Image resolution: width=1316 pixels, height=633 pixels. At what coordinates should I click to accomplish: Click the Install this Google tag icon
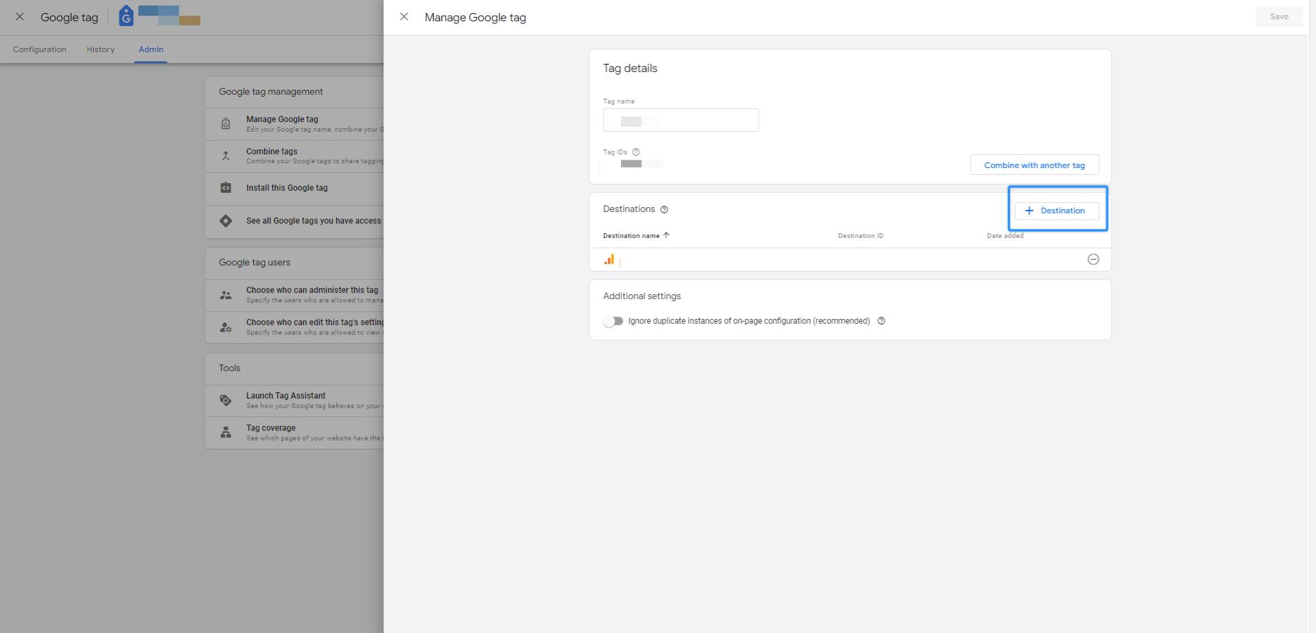pyautogui.click(x=226, y=188)
